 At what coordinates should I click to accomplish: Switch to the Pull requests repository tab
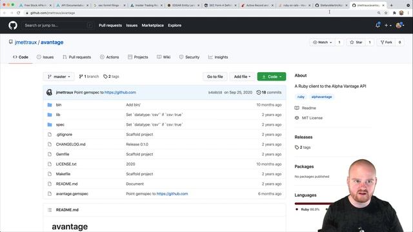77,57
